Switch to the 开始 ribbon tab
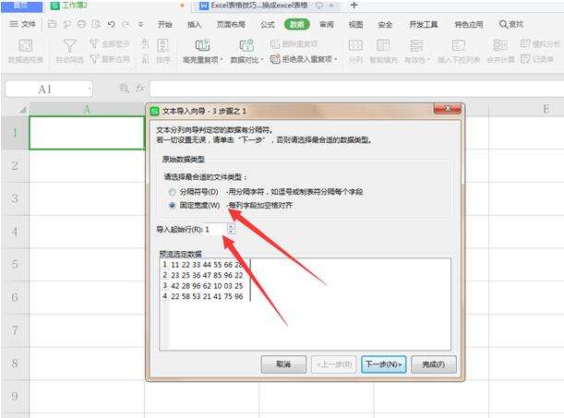The width and height of the screenshot is (564, 418). tap(164, 24)
